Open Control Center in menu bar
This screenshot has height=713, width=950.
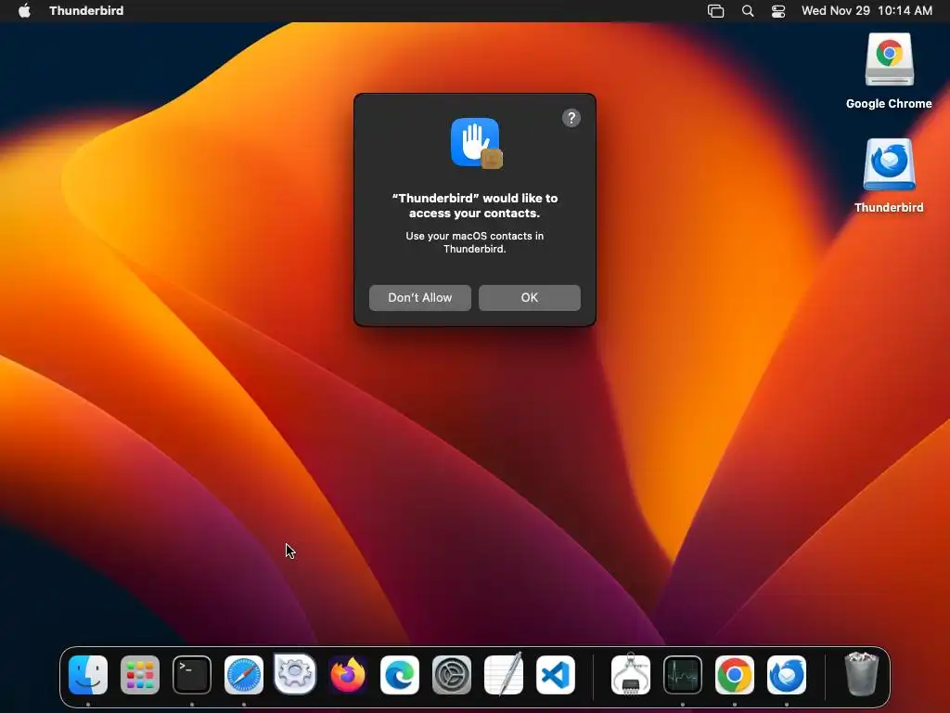tap(778, 11)
